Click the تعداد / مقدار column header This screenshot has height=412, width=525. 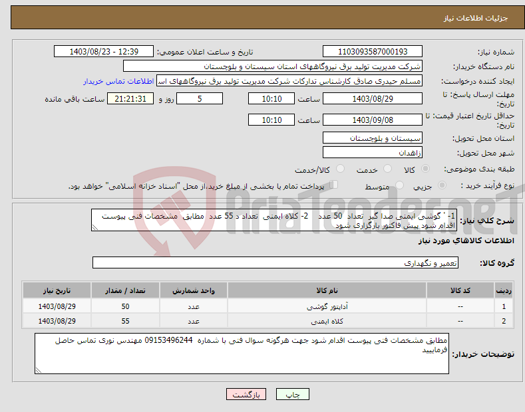coord(125,290)
